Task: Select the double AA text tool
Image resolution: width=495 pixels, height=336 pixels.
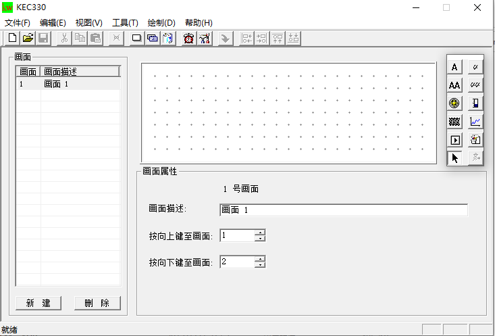Action: [454, 85]
